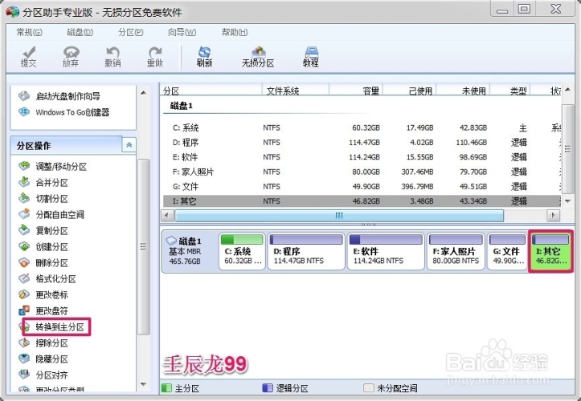Open the 分区(P) menu
This screenshot has height=401, width=581.
(x=130, y=32)
